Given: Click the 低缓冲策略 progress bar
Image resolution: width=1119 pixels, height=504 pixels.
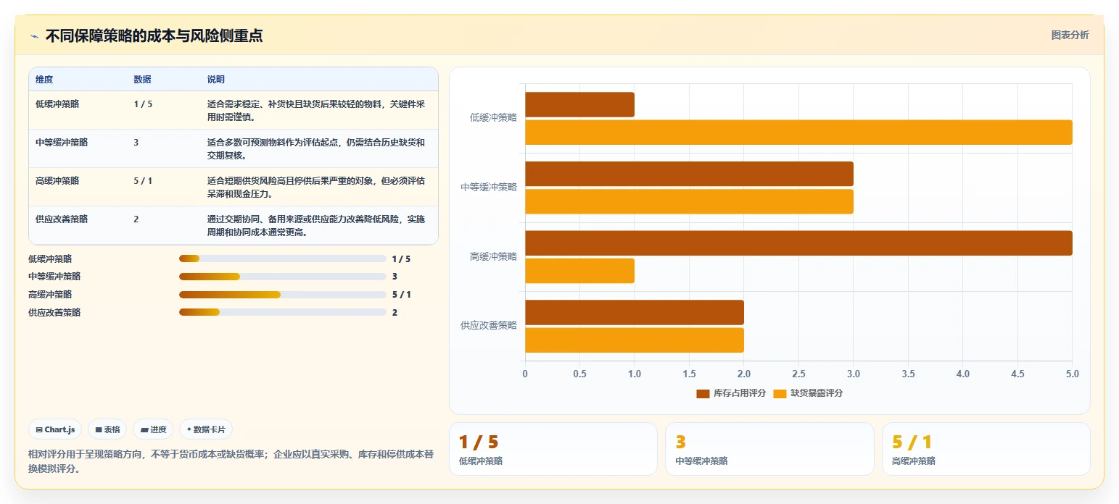Looking at the screenshot, I should (x=283, y=259).
